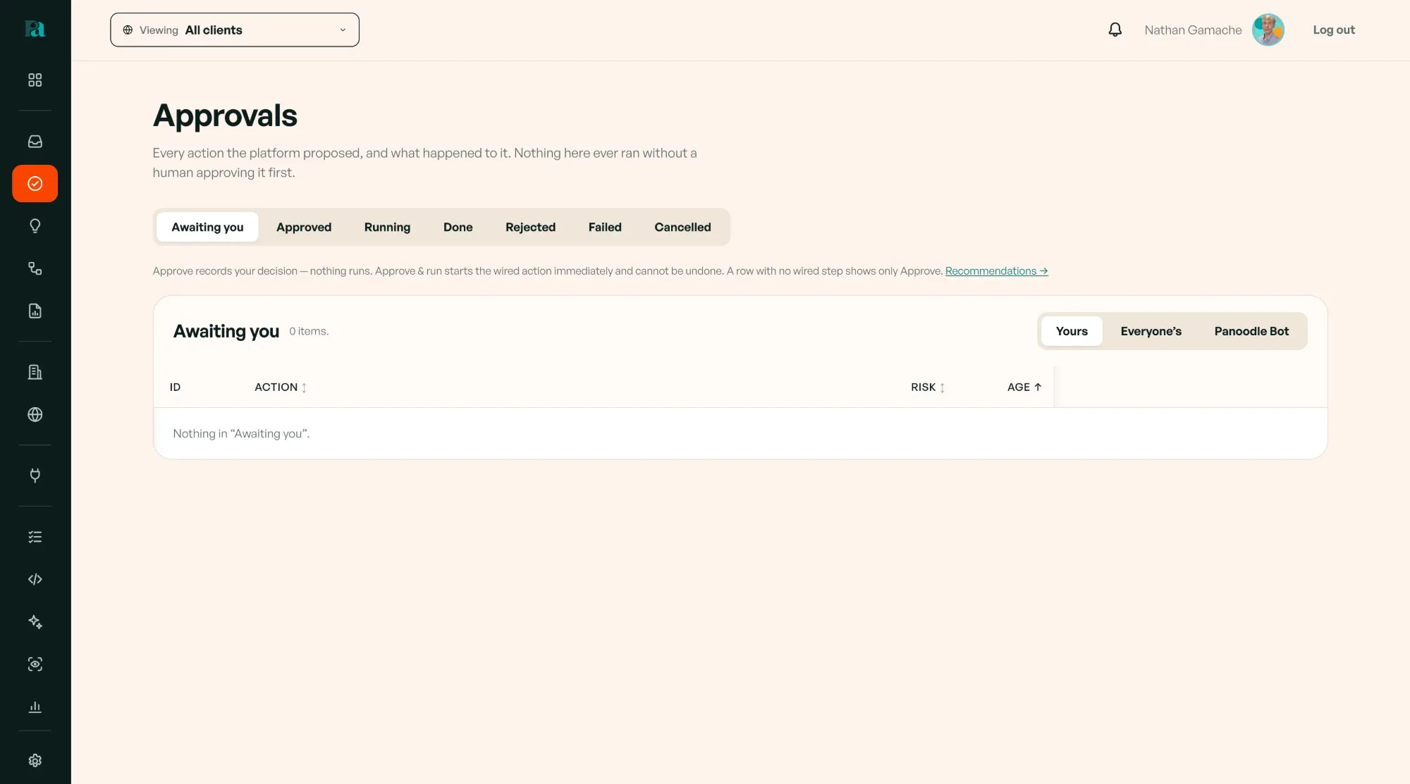Switch to the Running tab
Viewport: 1410px width, 784px height.
click(387, 227)
